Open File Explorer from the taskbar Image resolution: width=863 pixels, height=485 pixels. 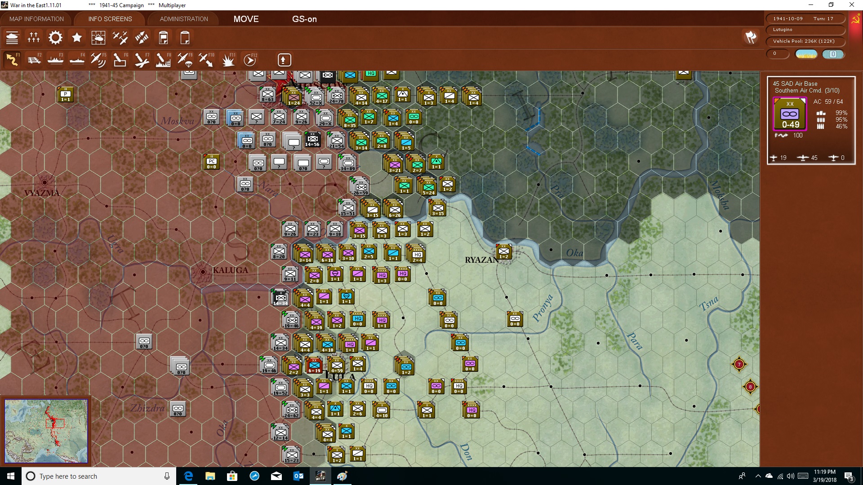point(210,476)
